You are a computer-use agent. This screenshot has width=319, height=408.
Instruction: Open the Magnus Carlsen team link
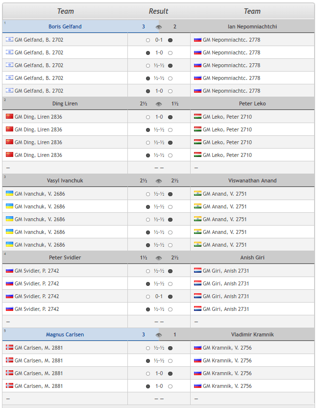(x=65, y=334)
